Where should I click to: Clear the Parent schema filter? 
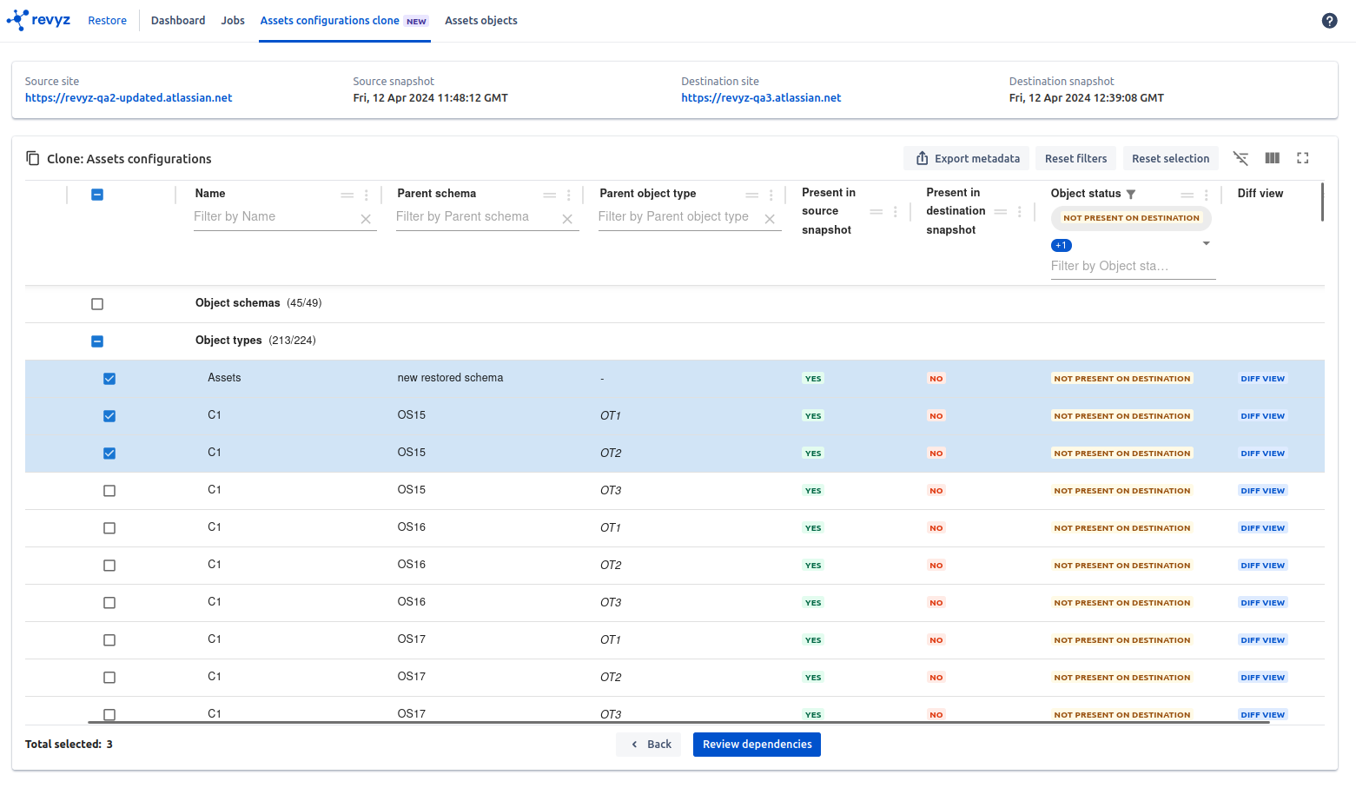[x=567, y=219]
